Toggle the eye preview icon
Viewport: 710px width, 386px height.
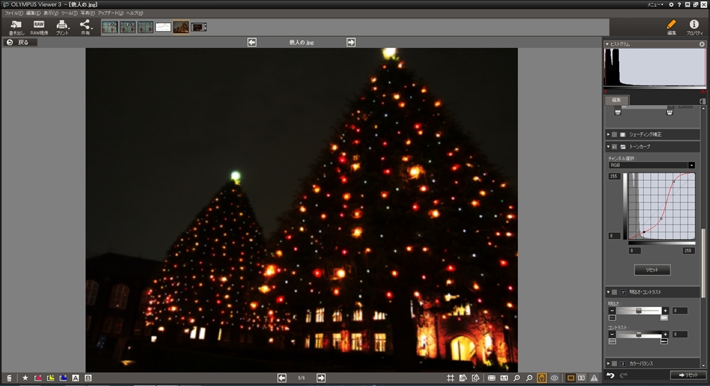point(554,378)
